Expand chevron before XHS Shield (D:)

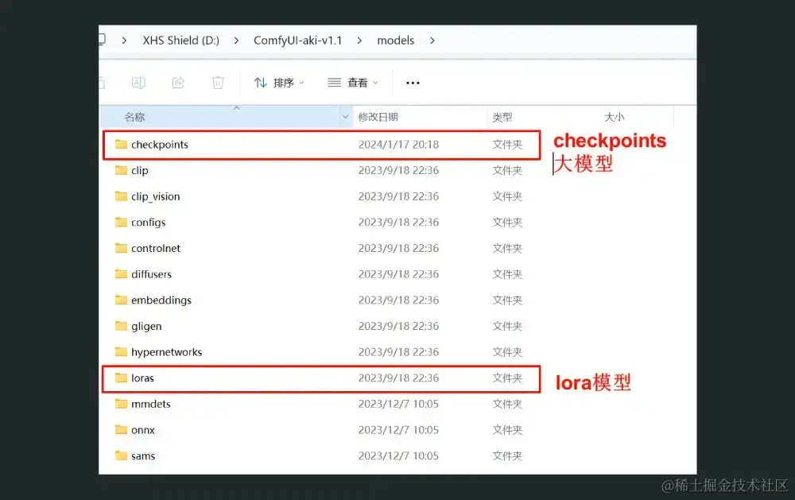pos(124,41)
